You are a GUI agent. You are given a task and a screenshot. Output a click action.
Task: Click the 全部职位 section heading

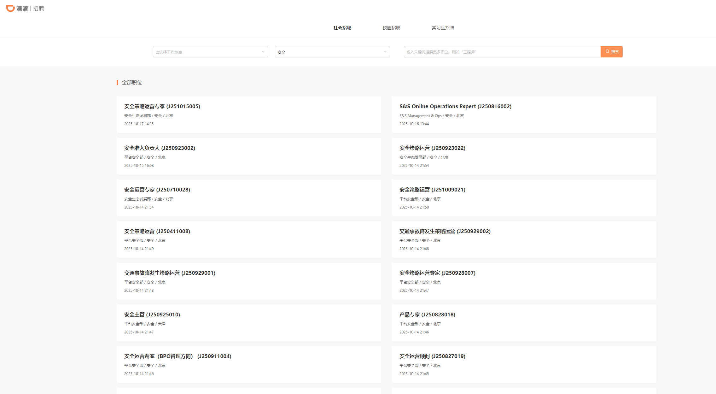click(x=132, y=83)
